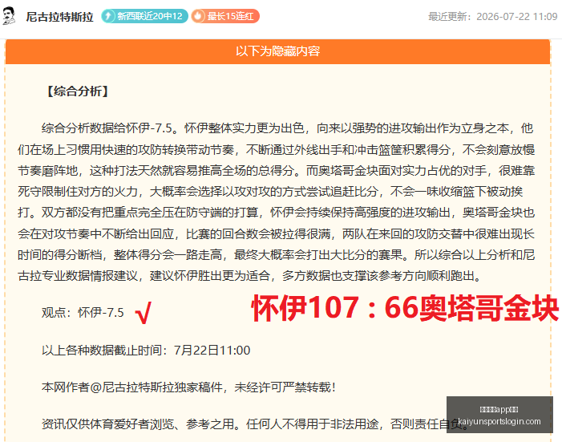Click the 最长15连红 badge
562x442 pixels.
[225, 16]
